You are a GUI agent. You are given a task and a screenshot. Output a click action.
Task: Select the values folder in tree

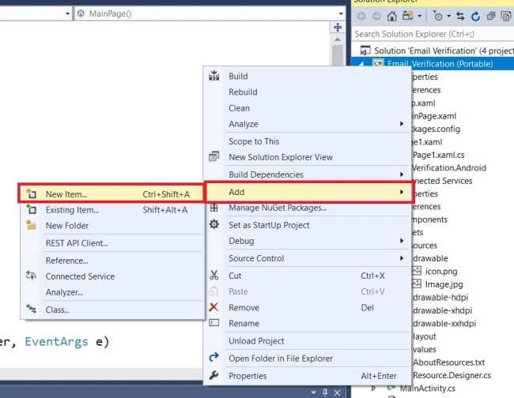point(424,349)
